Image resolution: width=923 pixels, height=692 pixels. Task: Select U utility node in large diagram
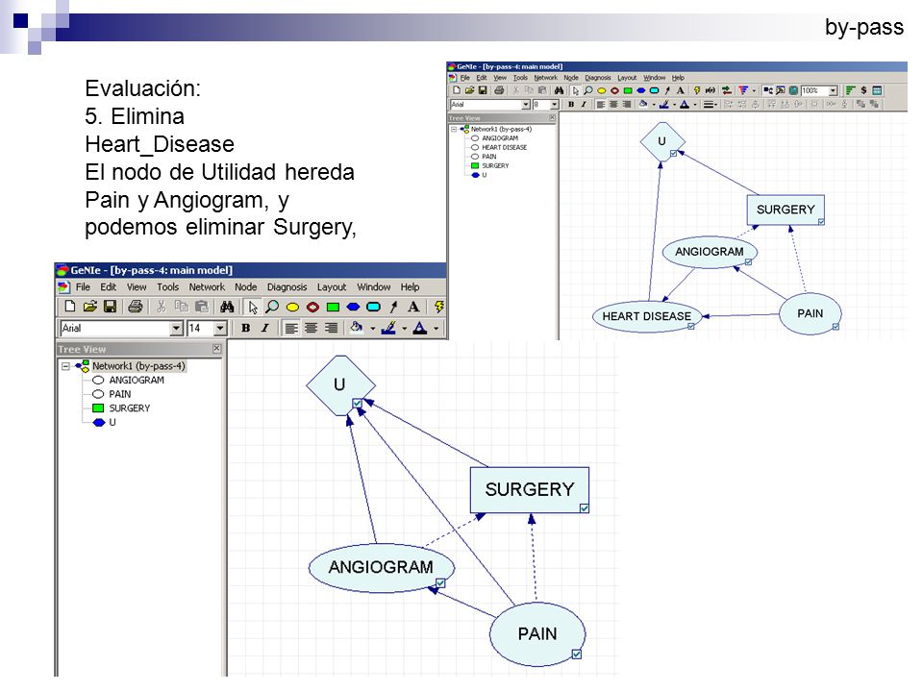pos(339,384)
